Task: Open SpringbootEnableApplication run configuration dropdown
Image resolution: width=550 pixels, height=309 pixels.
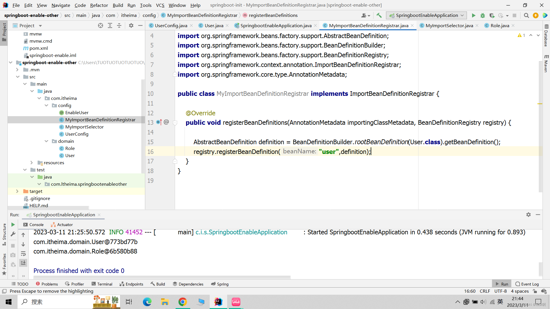Action: click(x=427, y=15)
